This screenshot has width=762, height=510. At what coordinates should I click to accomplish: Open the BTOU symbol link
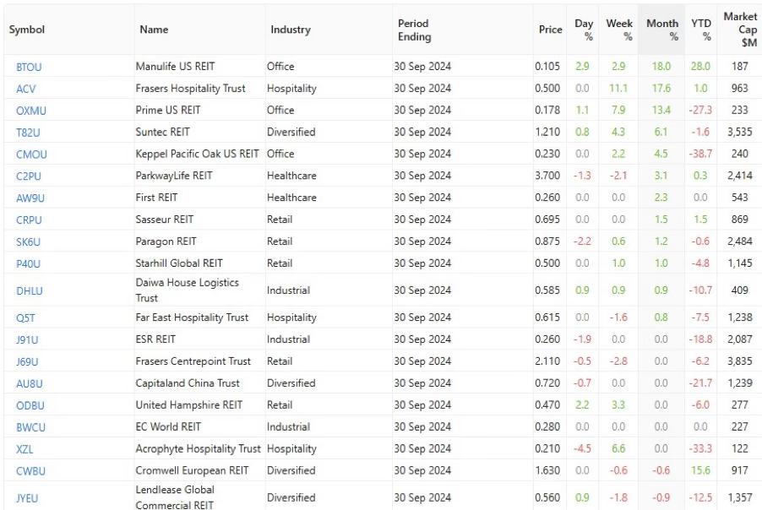point(29,67)
